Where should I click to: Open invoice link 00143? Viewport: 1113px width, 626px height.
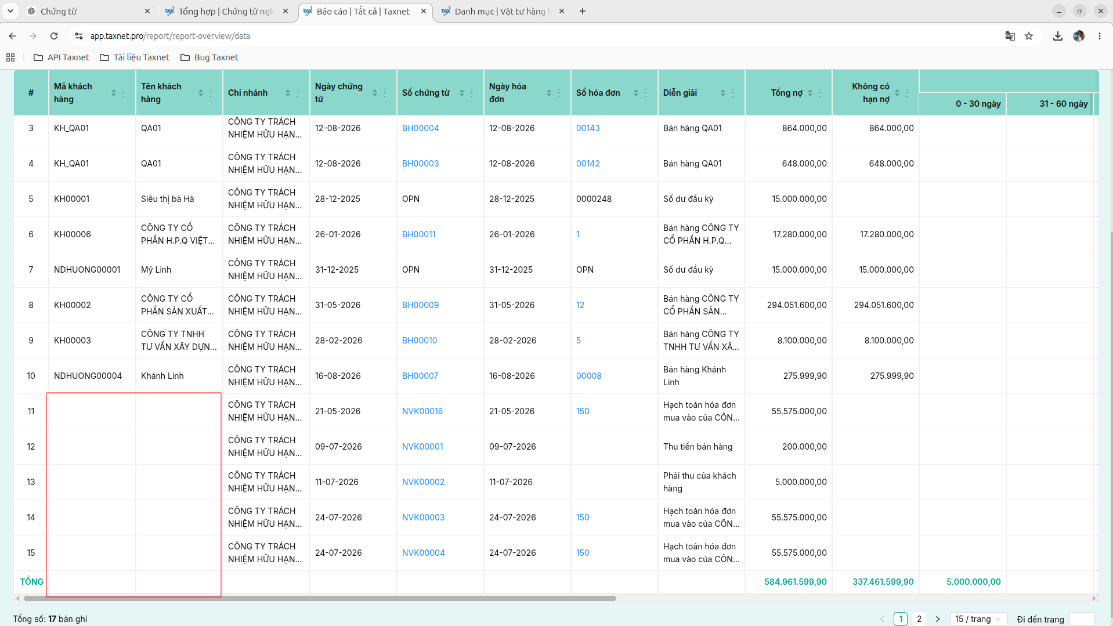pyautogui.click(x=588, y=128)
